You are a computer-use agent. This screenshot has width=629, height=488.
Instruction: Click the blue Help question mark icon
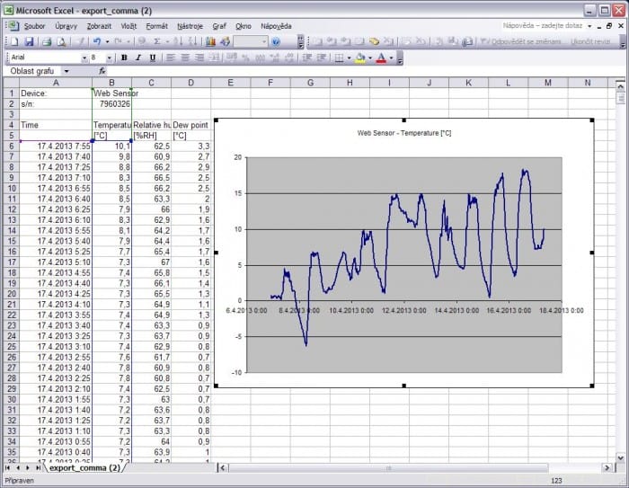(275, 42)
